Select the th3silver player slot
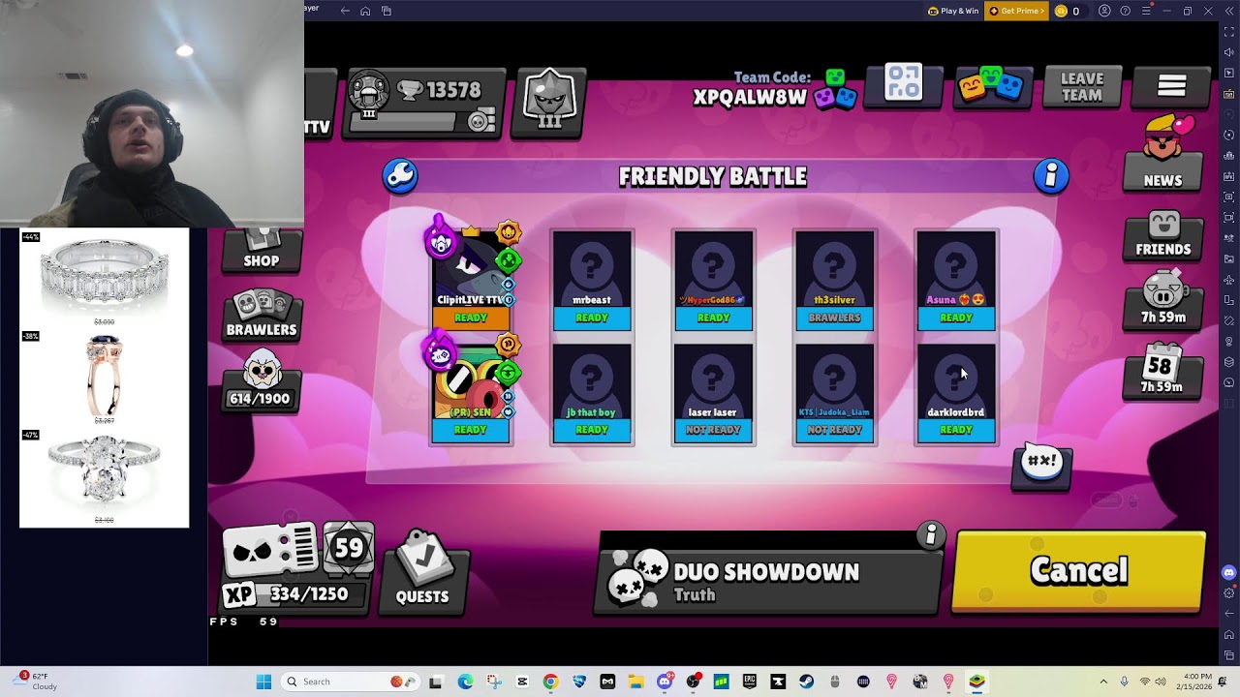 [834, 280]
